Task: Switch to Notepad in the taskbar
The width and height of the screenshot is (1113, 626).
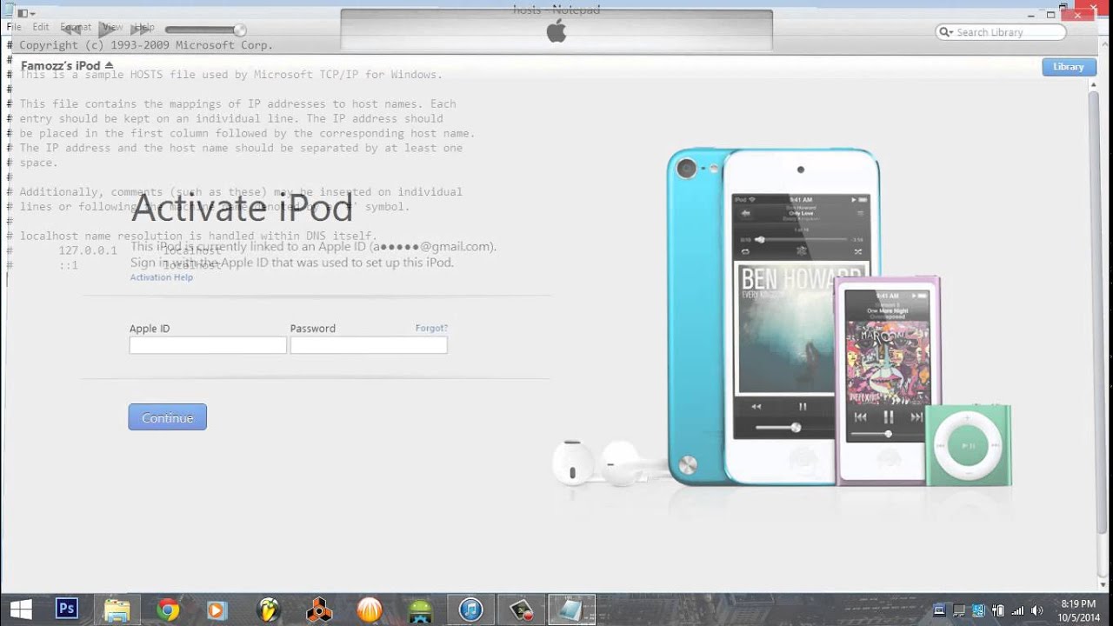Action: 571,609
